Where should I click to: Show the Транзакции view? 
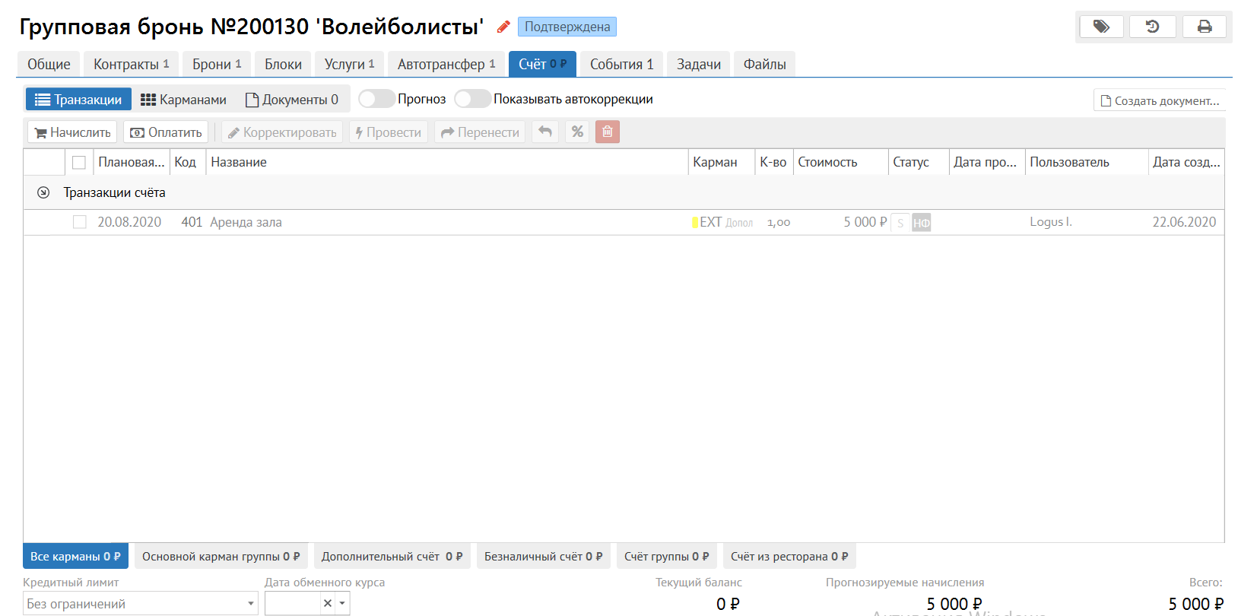[x=78, y=99]
